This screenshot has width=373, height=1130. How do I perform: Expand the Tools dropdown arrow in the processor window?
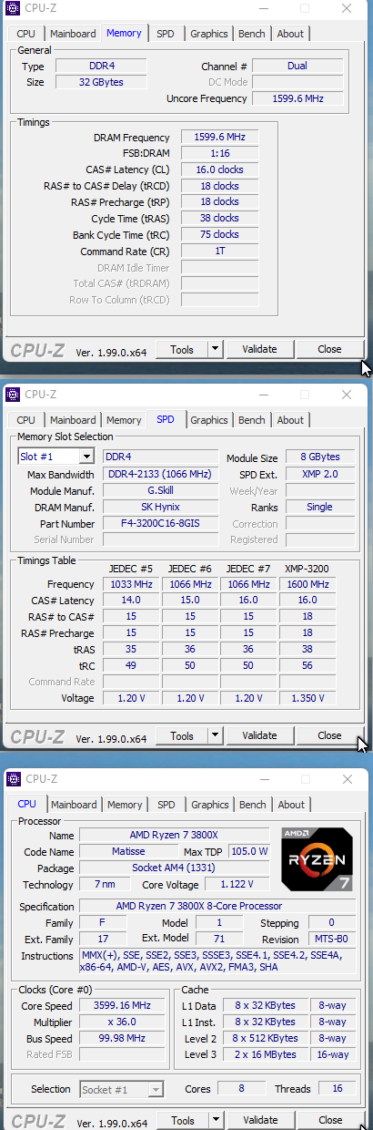pos(215,1120)
